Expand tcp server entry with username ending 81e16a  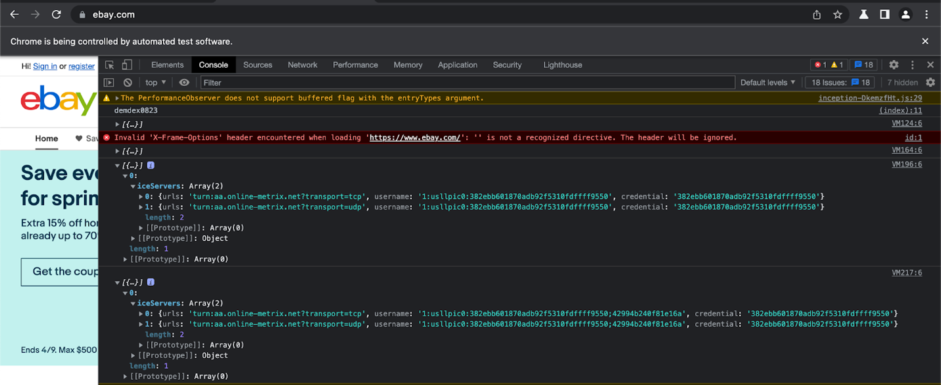(x=141, y=314)
